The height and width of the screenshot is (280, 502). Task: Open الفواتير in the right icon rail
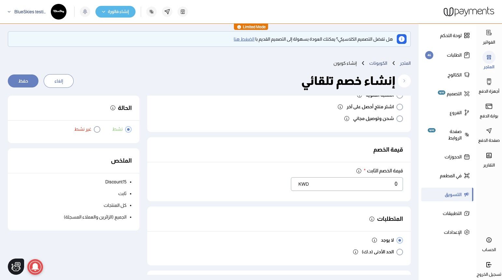(489, 37)
